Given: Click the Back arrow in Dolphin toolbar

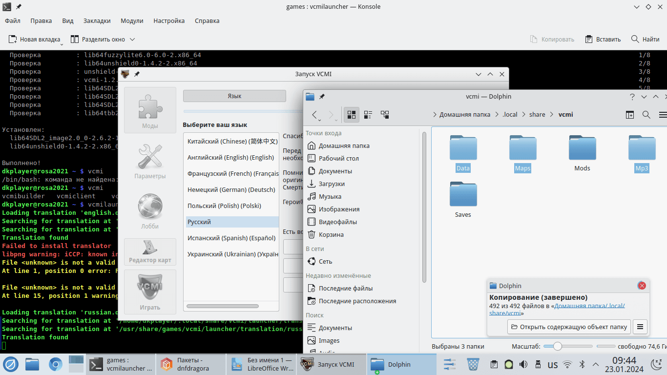Looking at the screenshot, I should pyautogui.click(x=315, y=115).
